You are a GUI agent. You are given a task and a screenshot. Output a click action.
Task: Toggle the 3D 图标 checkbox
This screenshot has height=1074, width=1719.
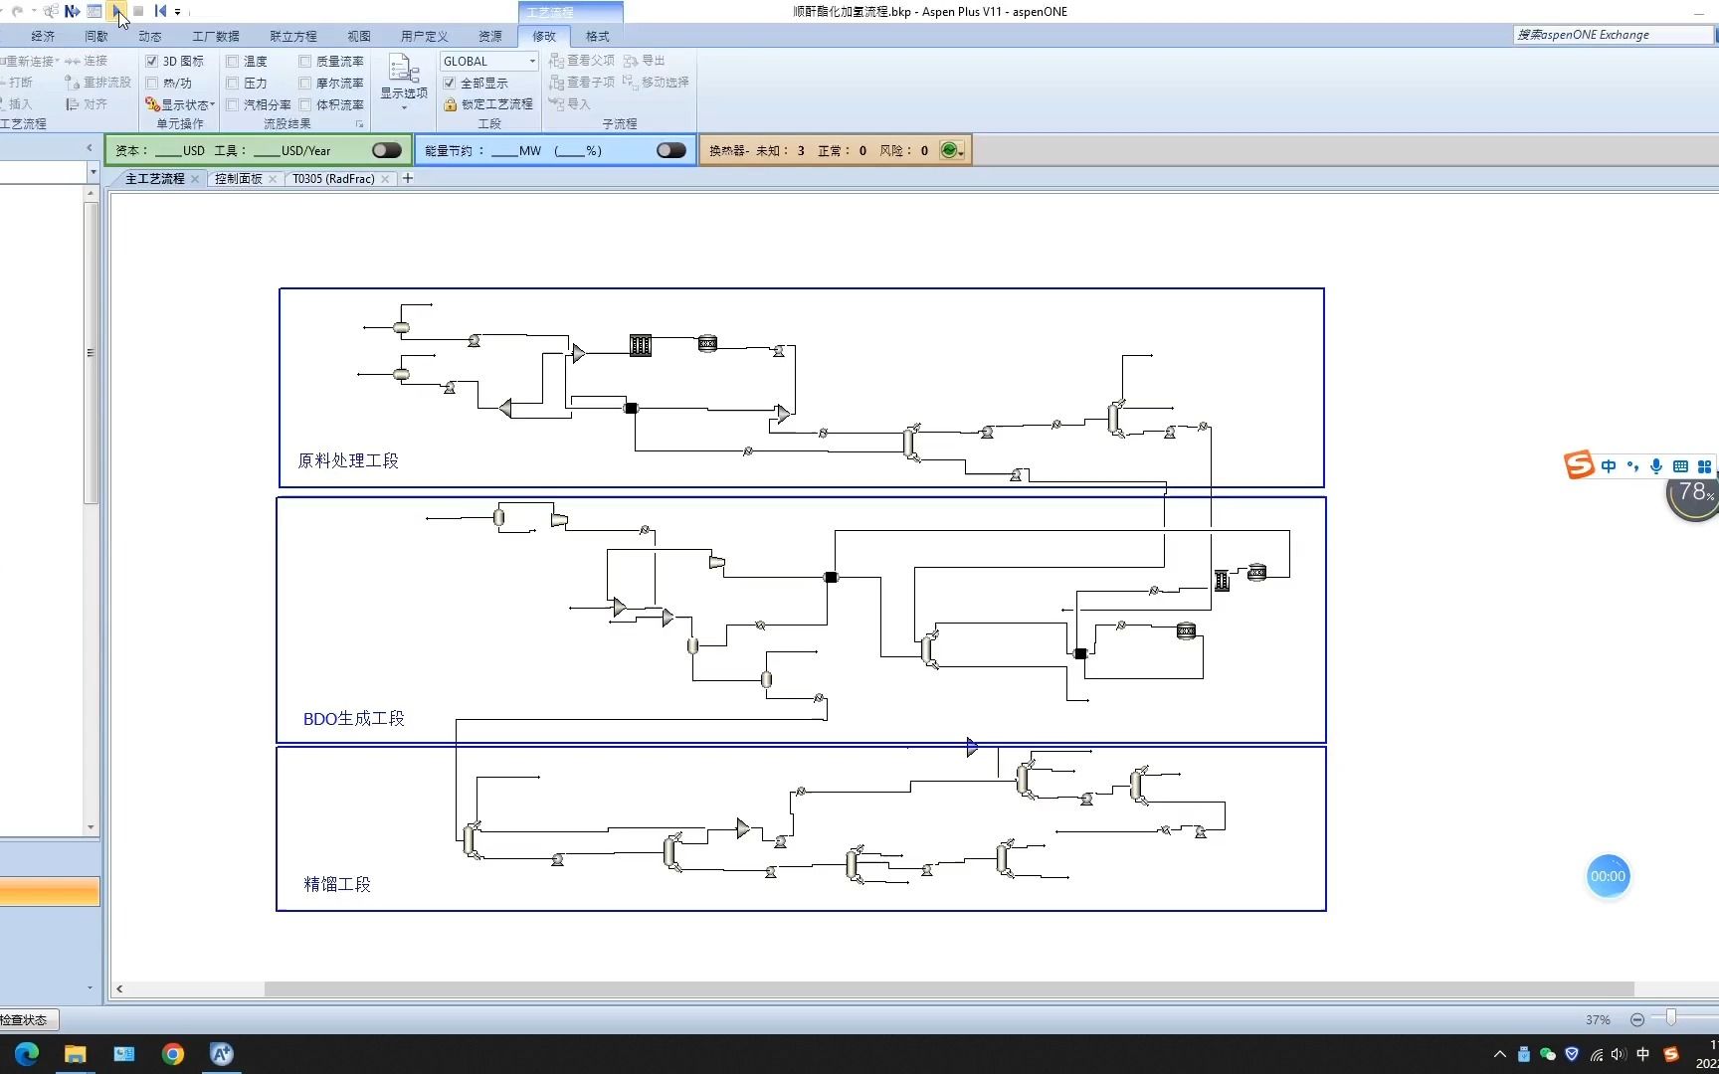coord(152,62)
